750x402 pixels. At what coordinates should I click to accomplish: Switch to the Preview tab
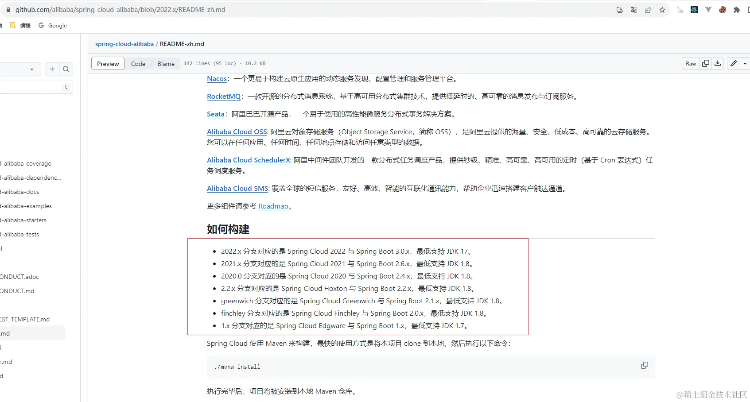[108, 64]
